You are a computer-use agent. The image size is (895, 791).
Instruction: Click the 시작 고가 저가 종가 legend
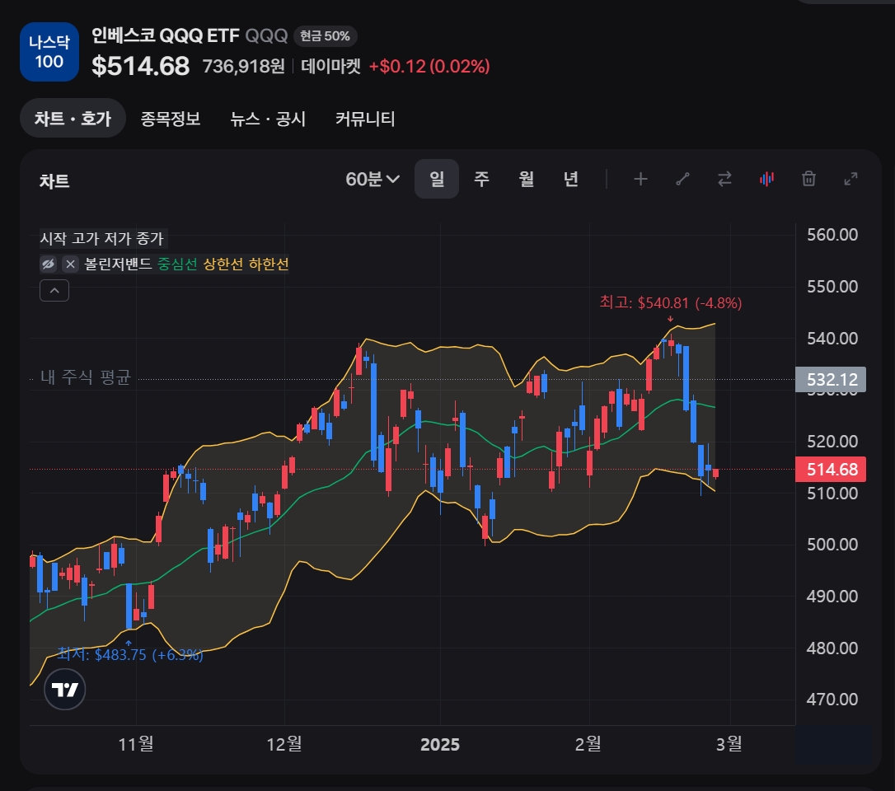101,238
